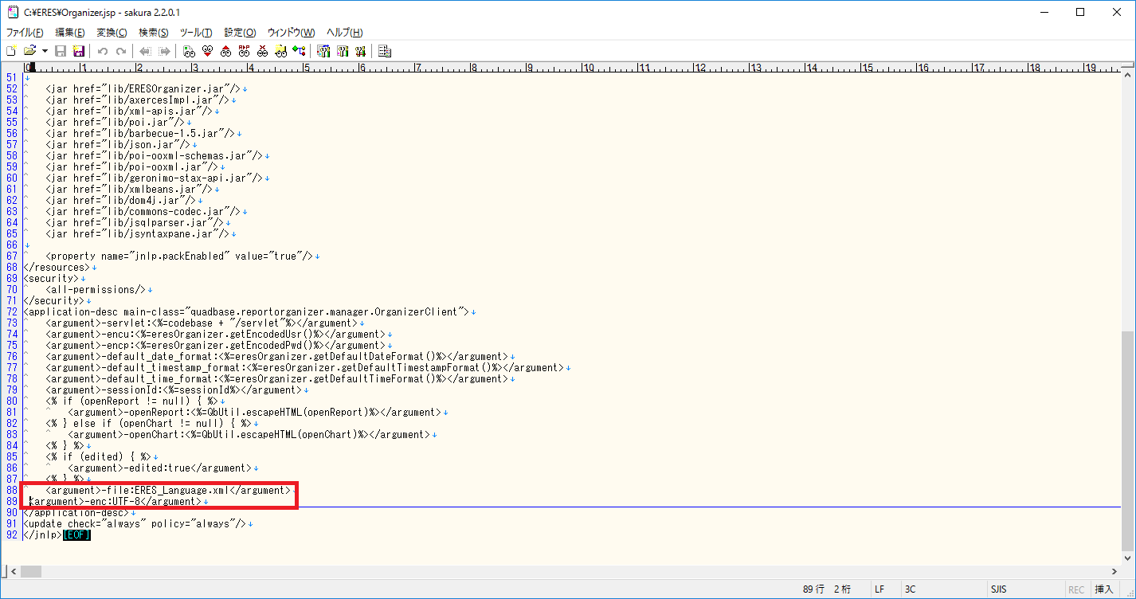The height and width of the screenshot is (599, 1136).
Task: Find previous match (up arrow glasses)
Action: [225, 51]
